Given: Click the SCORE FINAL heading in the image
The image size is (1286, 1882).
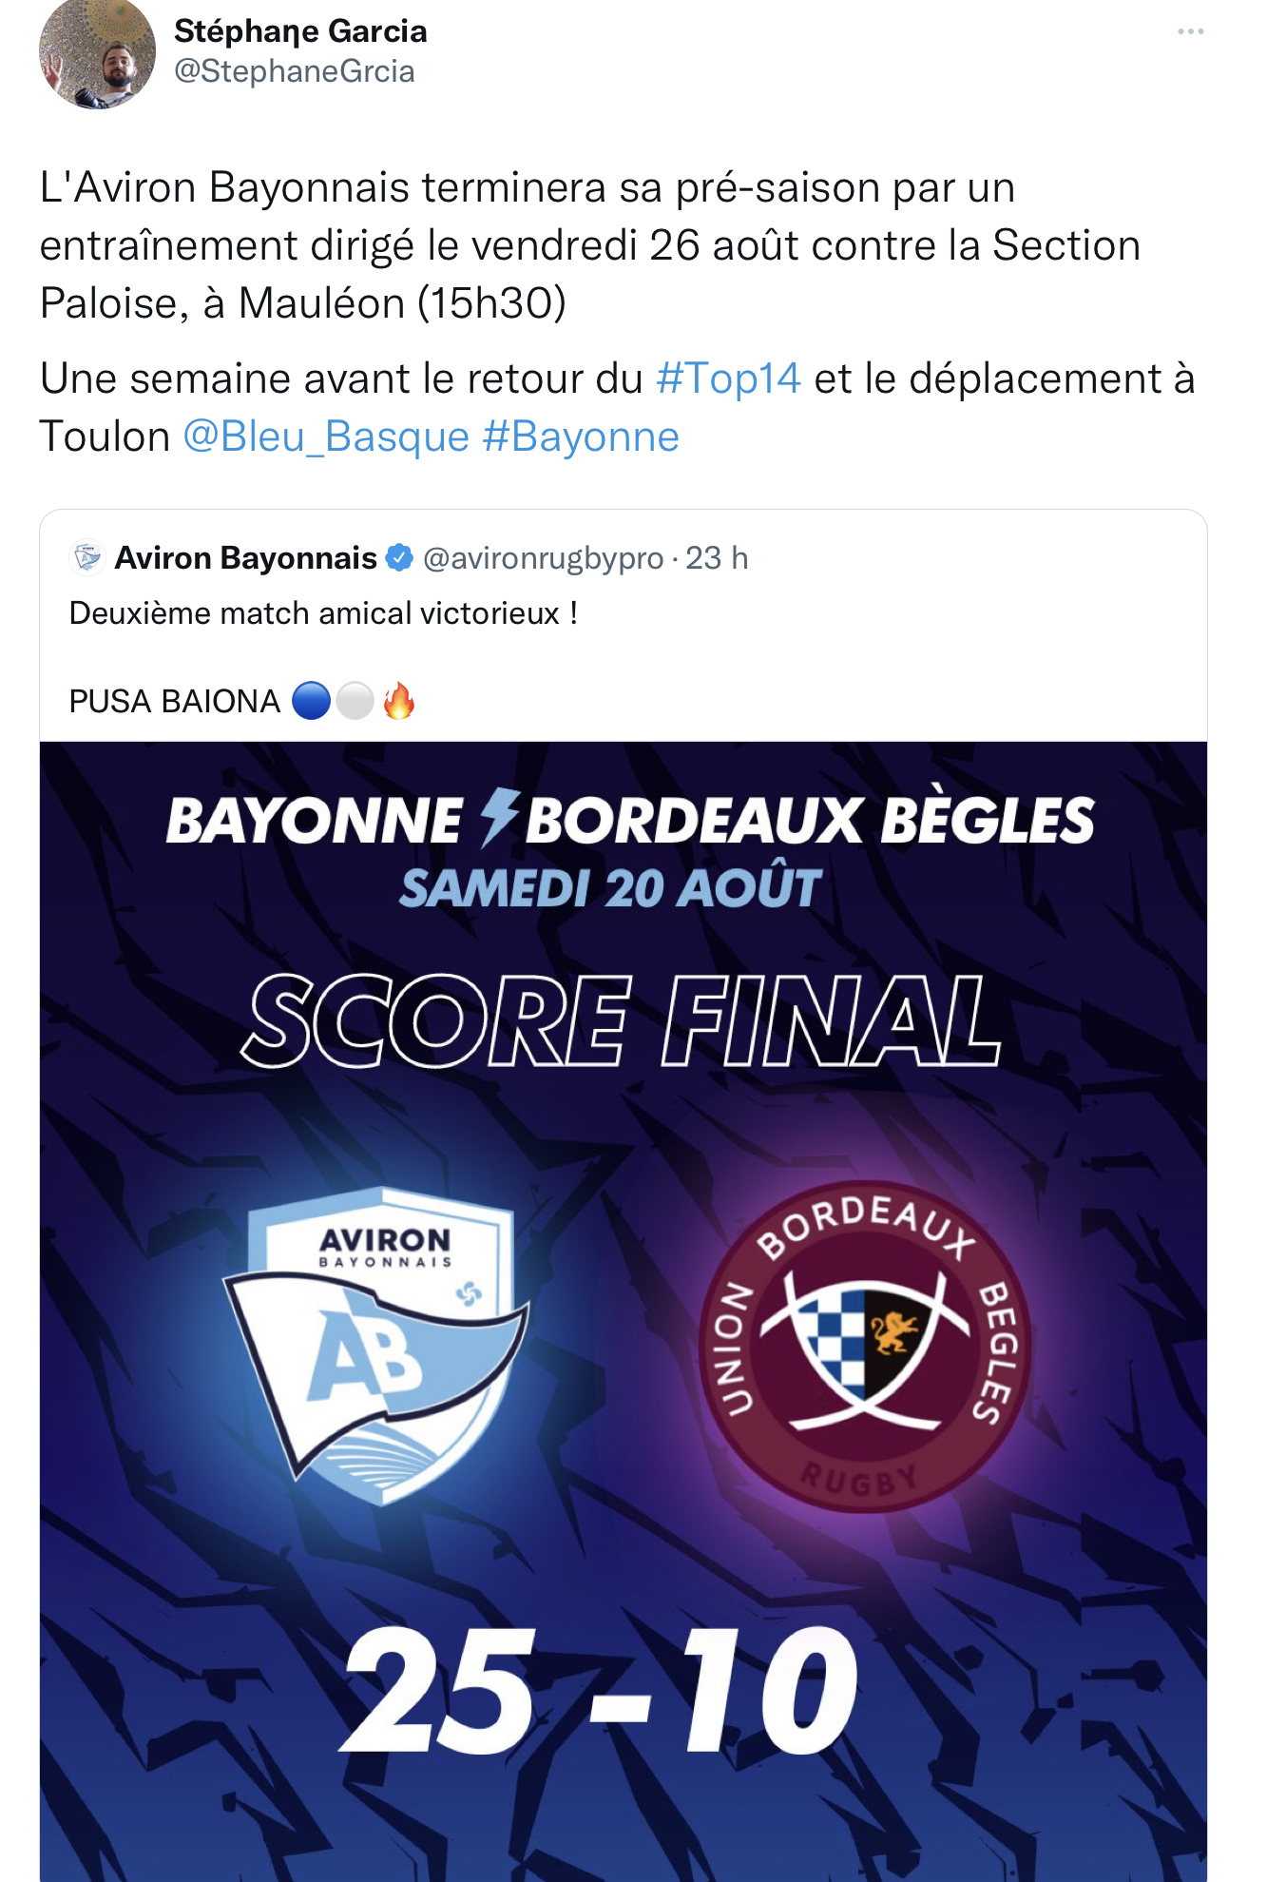Looking at the screenshot, I should pos(623,1020).
